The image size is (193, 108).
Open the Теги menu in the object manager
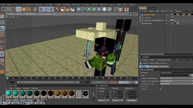[x=171, y=11]
